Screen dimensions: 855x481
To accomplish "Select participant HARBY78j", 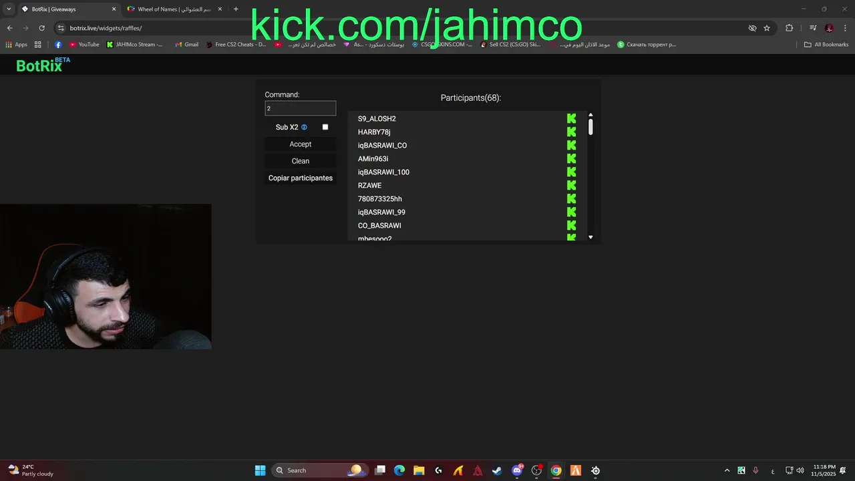I will click(x=374, y=132).
